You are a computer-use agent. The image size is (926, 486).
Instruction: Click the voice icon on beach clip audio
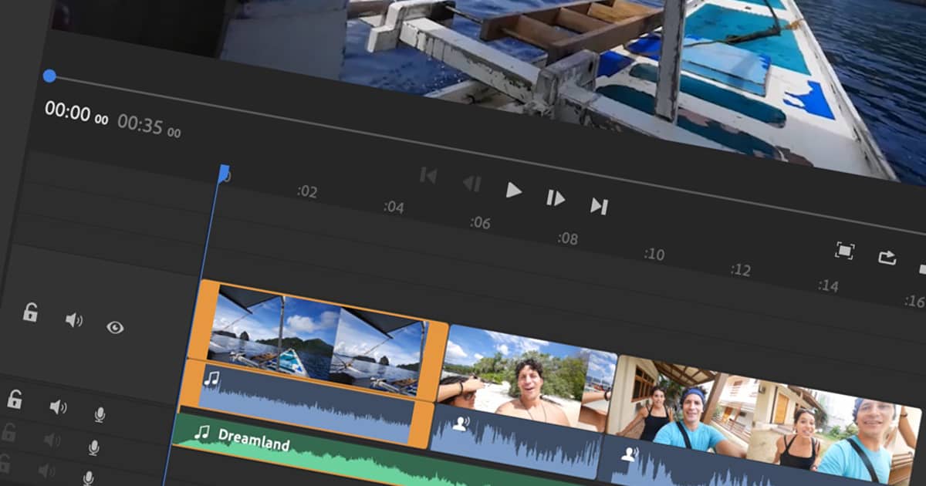(461, 423)
